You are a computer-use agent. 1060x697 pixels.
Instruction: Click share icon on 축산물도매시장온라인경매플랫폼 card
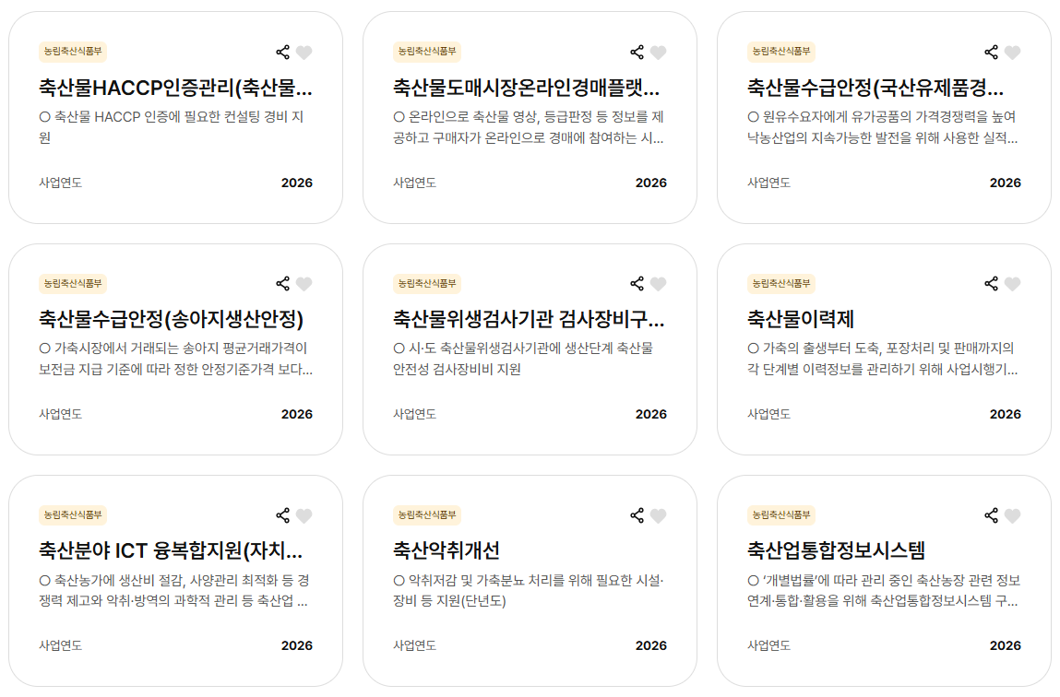(637, 53)
